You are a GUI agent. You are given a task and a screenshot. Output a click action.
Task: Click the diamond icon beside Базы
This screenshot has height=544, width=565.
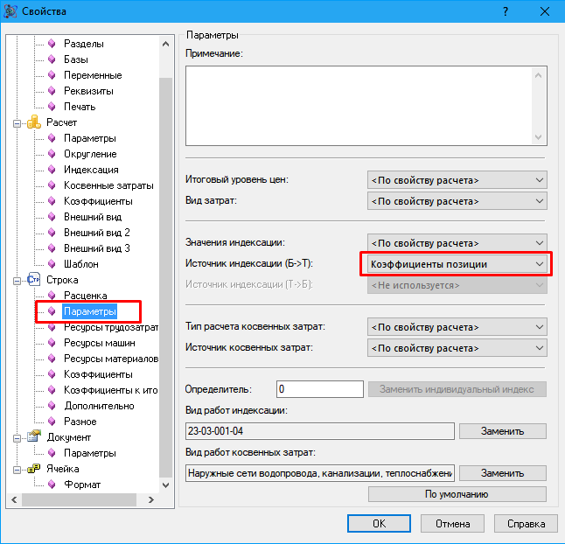[x=52, y=59]
